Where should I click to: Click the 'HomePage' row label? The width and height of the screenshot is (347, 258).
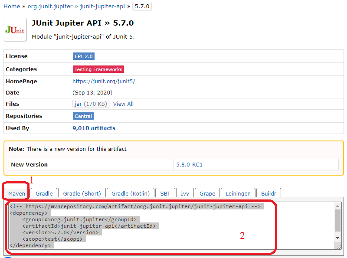tap(21, 81)
